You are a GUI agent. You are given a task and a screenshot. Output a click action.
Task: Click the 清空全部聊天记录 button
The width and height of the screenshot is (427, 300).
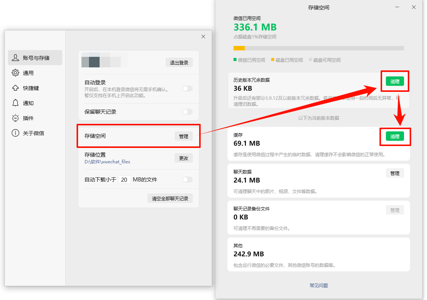pyautogui.click(x=170, y=198)
